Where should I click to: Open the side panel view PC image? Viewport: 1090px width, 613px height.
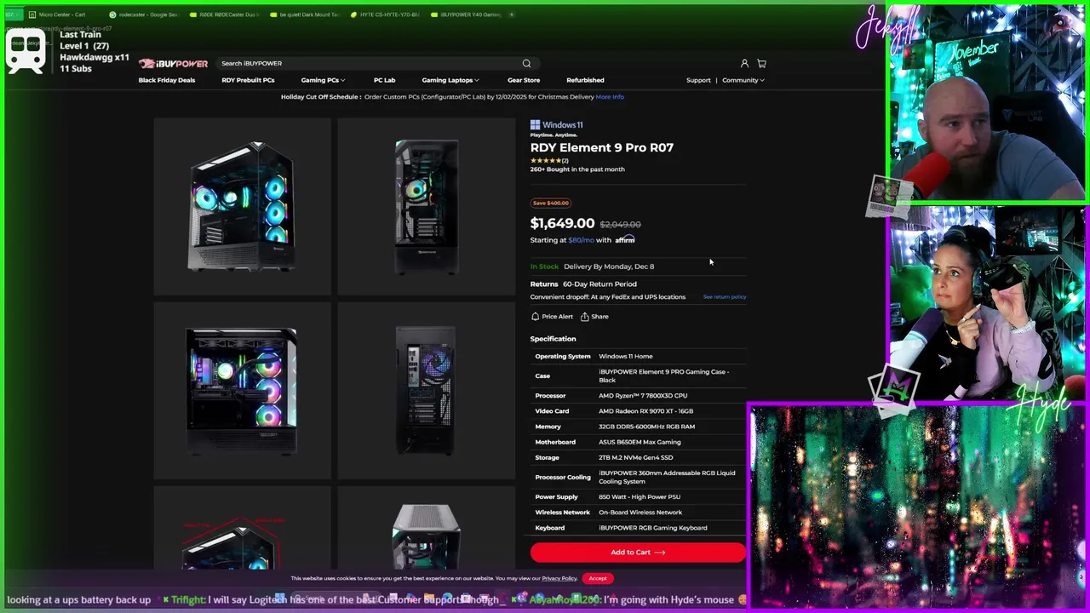tap(242, 391)
